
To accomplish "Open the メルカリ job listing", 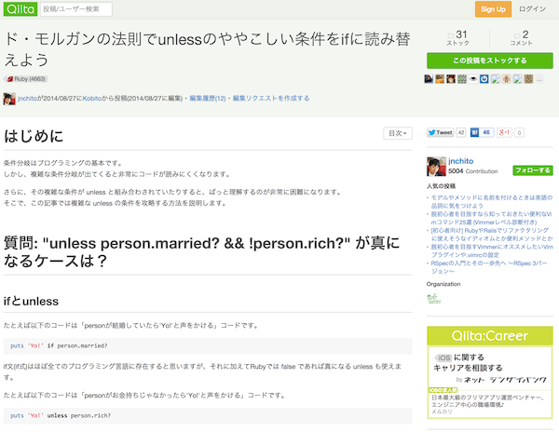I will pos(490,404).
